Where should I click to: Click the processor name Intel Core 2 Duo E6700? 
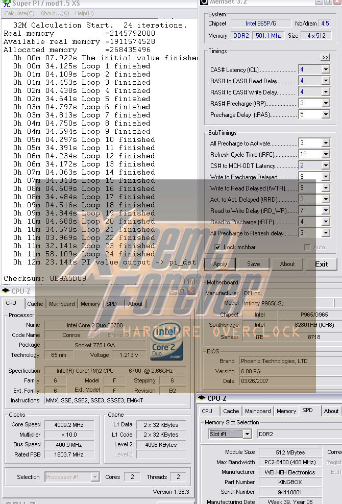[95, 325]
